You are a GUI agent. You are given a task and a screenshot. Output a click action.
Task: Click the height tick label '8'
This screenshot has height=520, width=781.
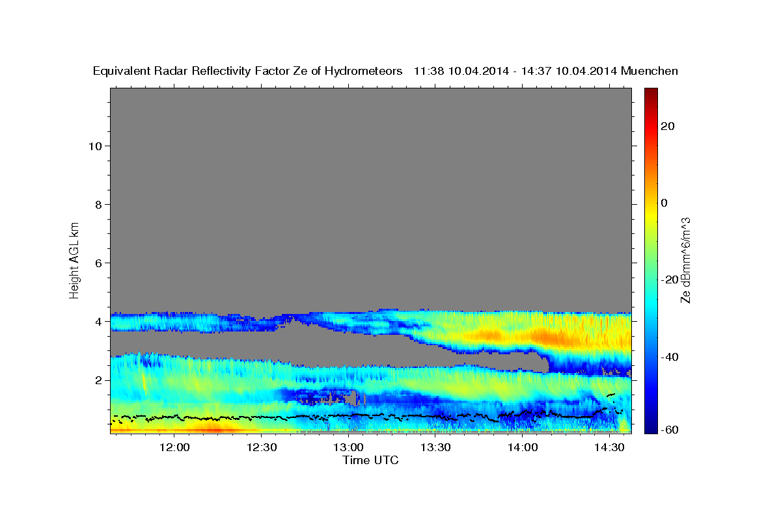point(98,204)
